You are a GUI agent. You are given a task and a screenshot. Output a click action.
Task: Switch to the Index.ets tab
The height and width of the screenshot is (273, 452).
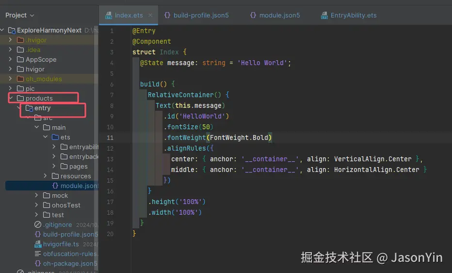pos(129,15)
